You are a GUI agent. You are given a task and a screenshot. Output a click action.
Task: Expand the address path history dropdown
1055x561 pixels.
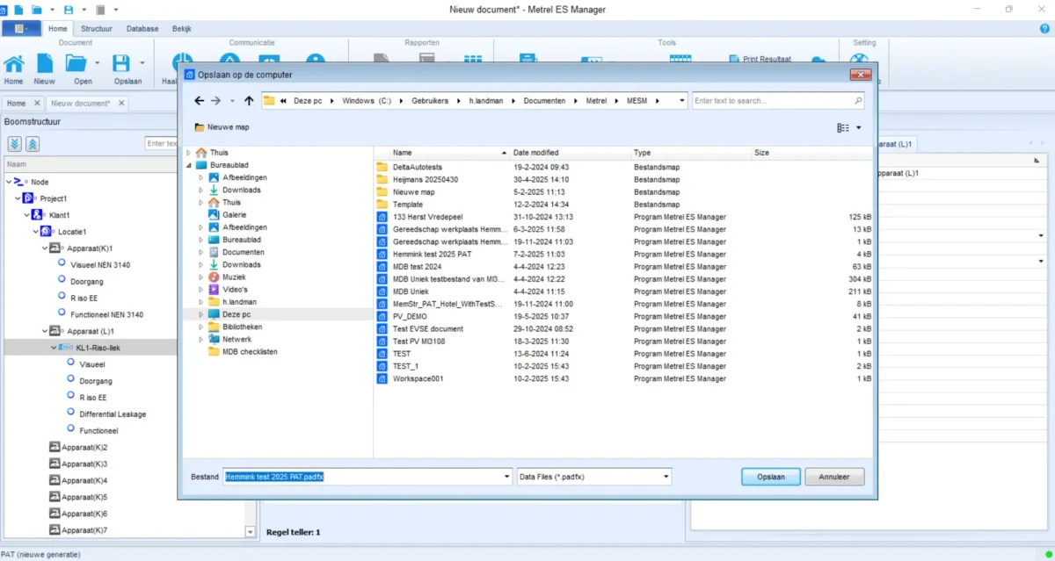pyautogui.click(x=682, y=101)
